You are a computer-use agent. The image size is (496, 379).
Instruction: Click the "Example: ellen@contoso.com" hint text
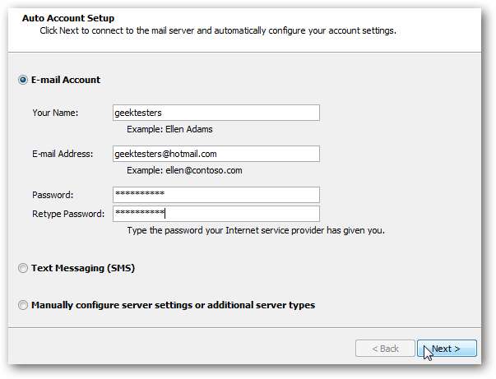pos(184,170)
